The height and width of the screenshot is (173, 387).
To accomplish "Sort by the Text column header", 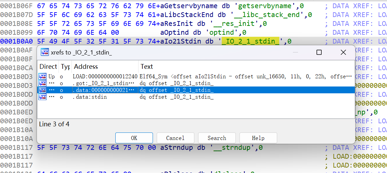I will pos(247,67).
